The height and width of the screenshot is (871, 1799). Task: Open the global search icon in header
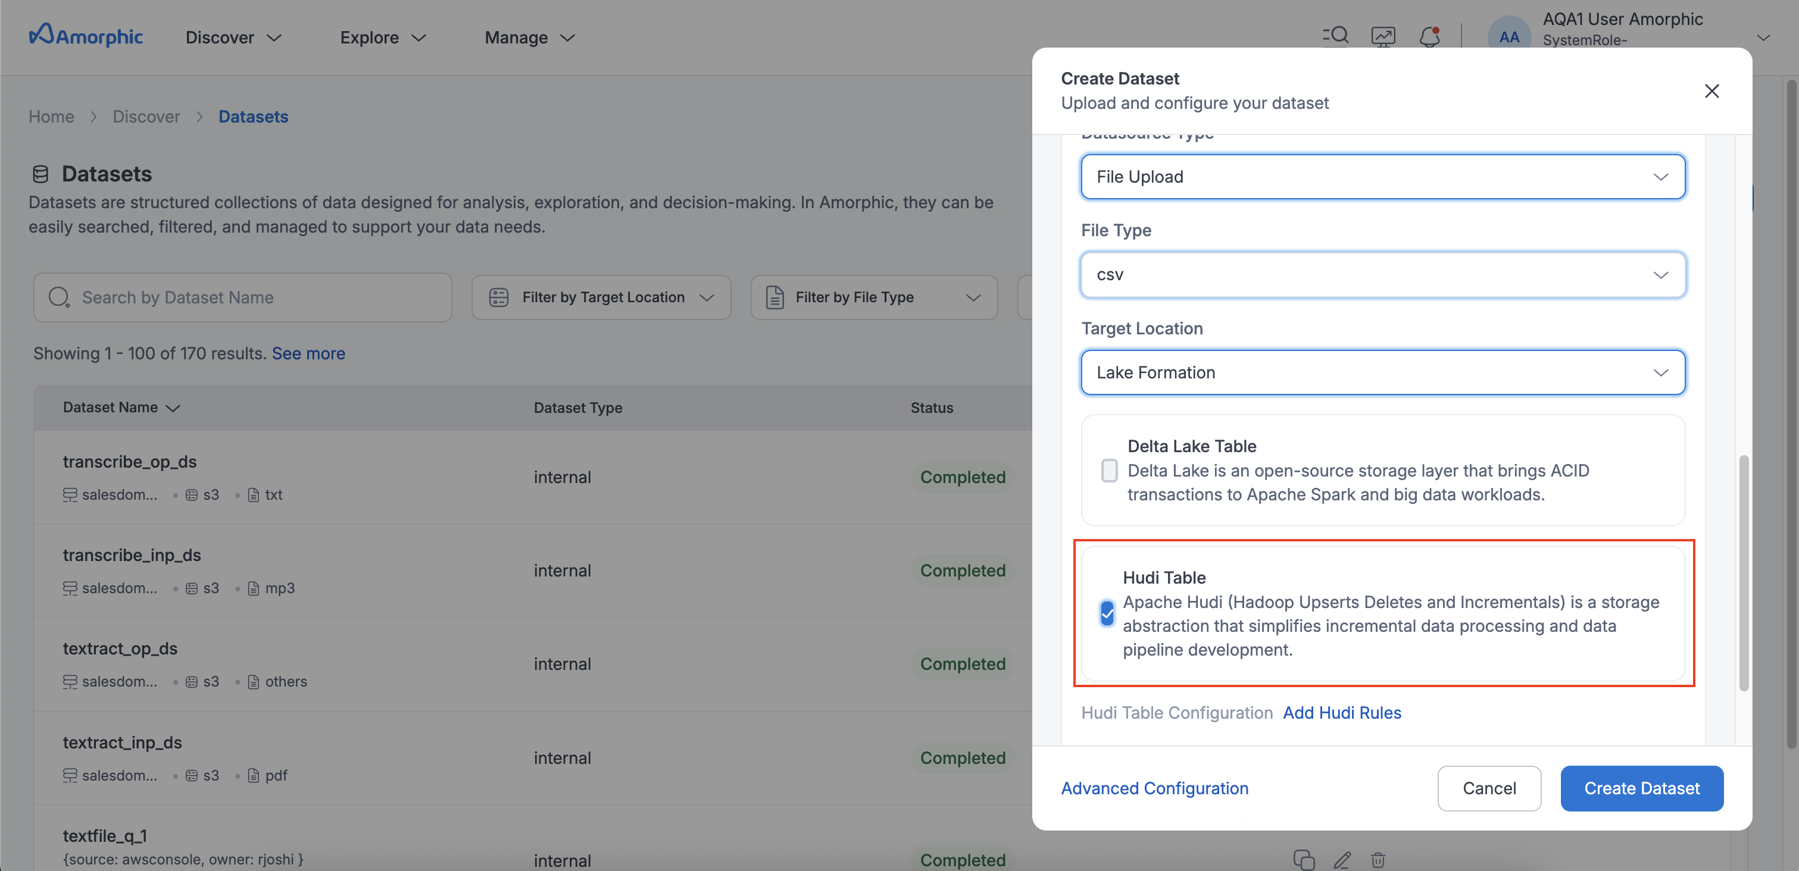pos(1335,36)
